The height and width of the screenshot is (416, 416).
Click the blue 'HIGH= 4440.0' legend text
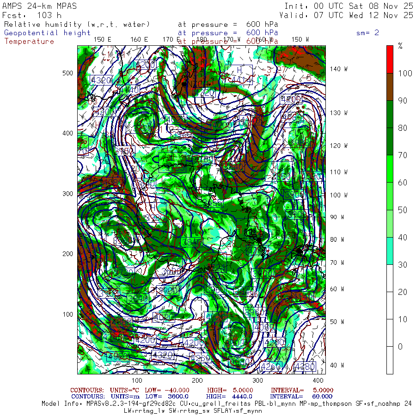pyautogui.click(x=229, y=397)
